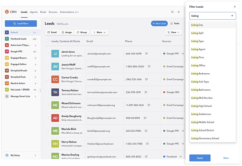Open the More dropdown in the toolbar
This screenshot has width=242, height=166.
[x=100, y=32]
